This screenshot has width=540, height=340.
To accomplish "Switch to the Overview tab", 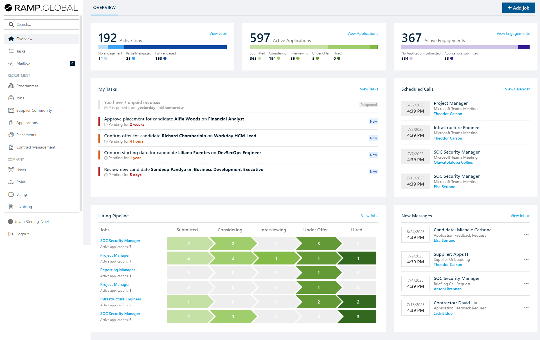I will click(104, 8).
